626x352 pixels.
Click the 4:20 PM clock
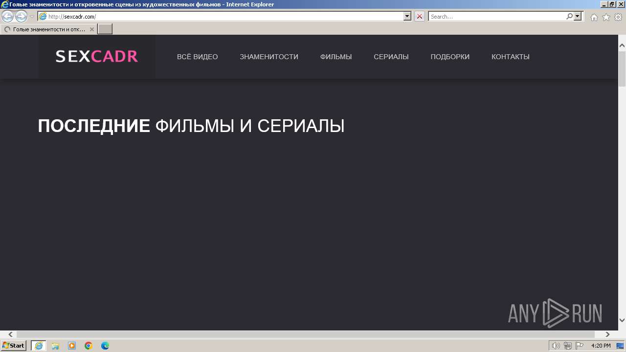[x=601, y=346]
